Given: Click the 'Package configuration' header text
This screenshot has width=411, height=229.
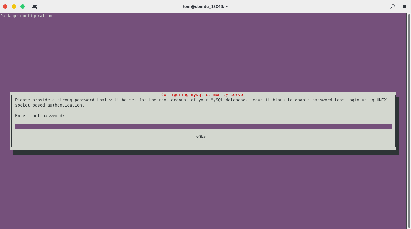Looking at the screenshot, I should [x=26, y=16].
